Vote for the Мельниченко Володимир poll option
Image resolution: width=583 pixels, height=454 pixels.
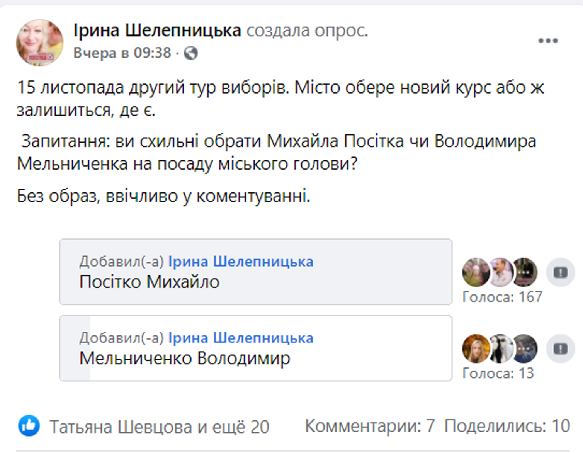tap(255, 358)
